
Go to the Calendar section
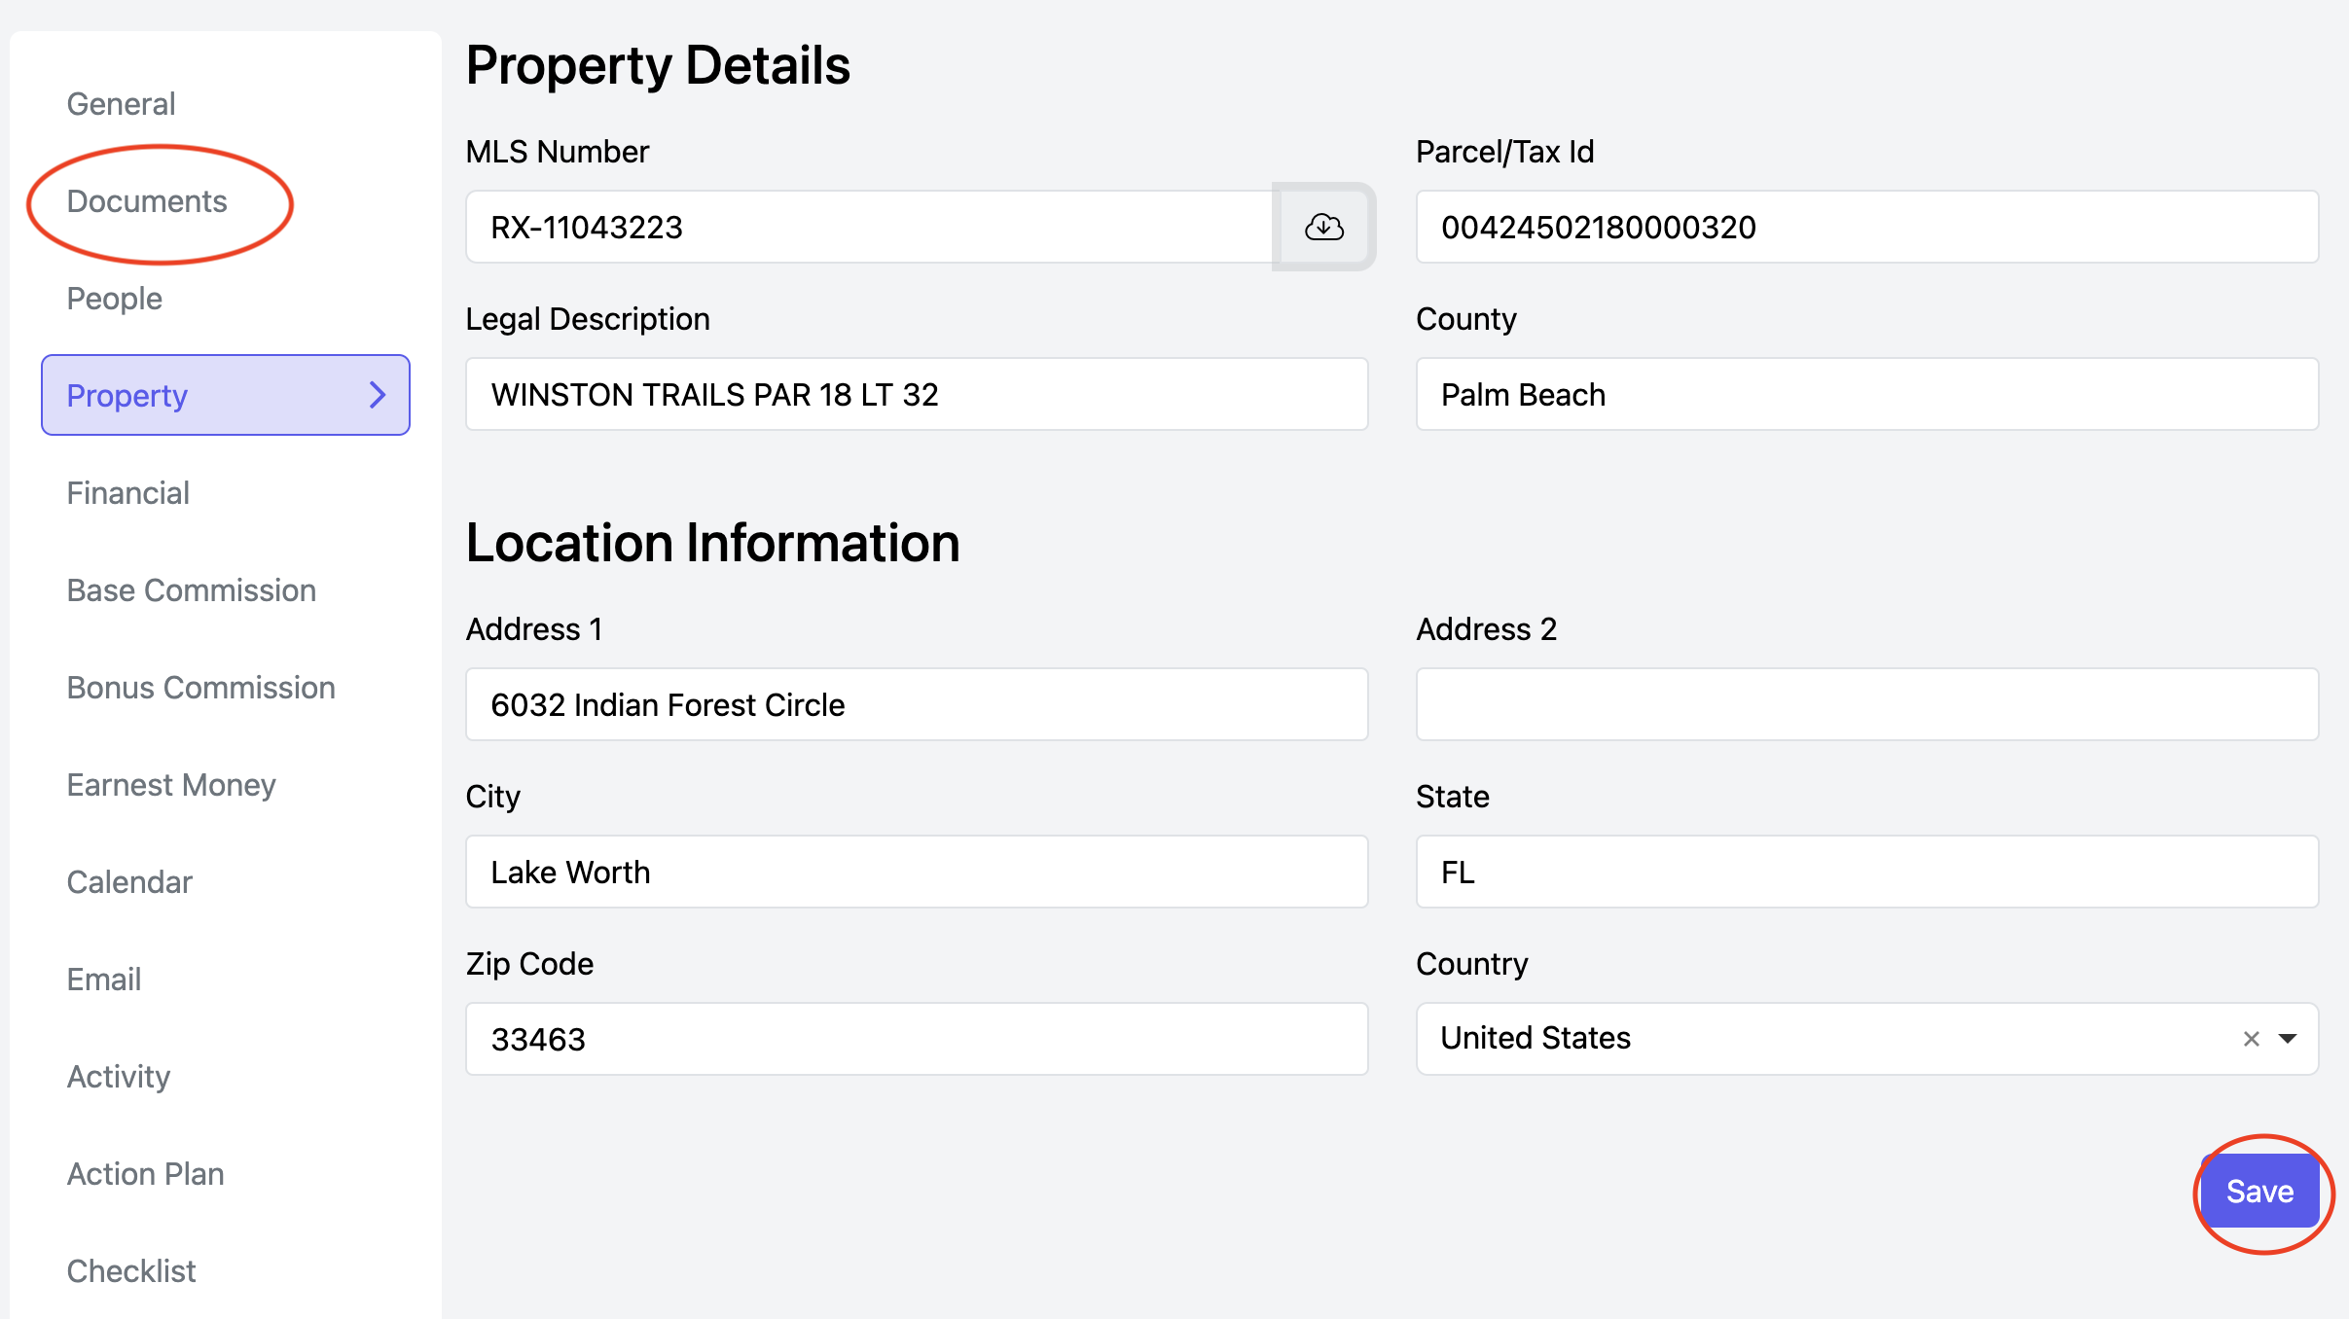tap(129, 882)
